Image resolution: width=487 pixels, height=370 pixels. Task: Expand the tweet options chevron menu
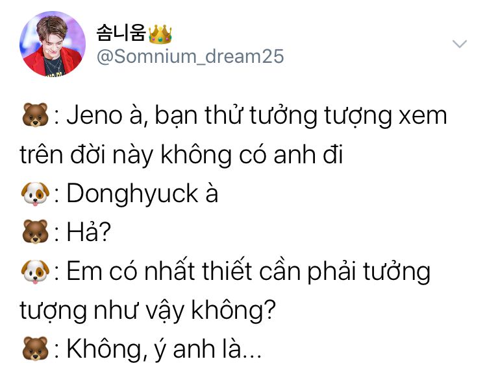[460, 43]
